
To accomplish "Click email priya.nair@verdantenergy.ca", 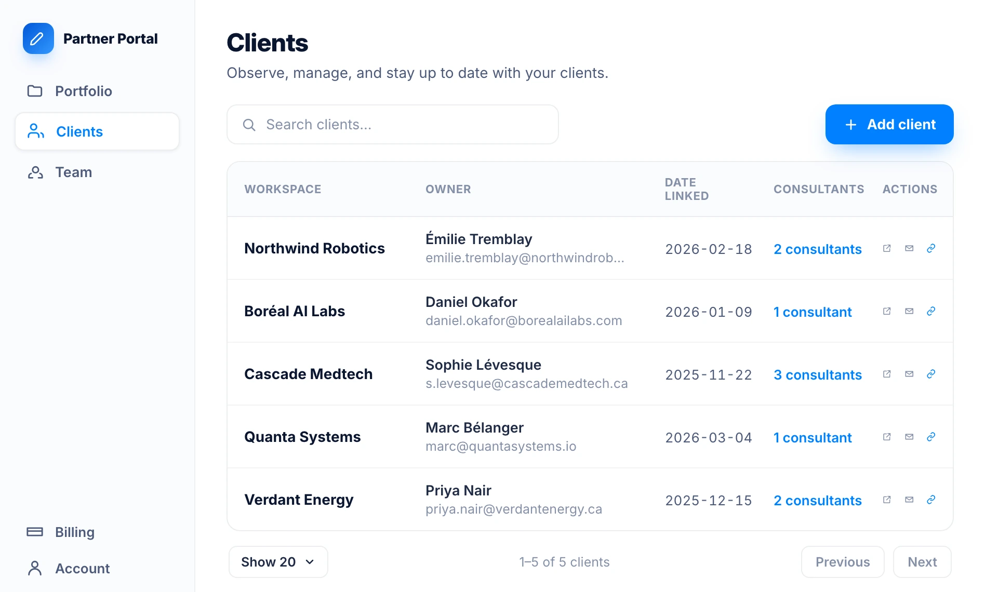I will (x=514, y=509).
